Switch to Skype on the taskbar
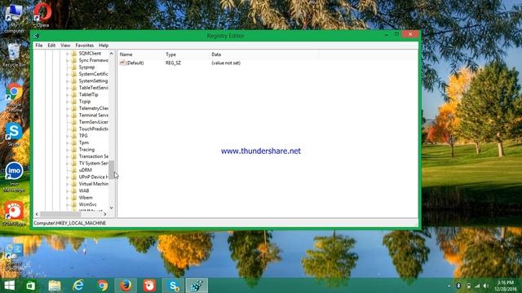522x293 pixels. [x=174, y=286]
